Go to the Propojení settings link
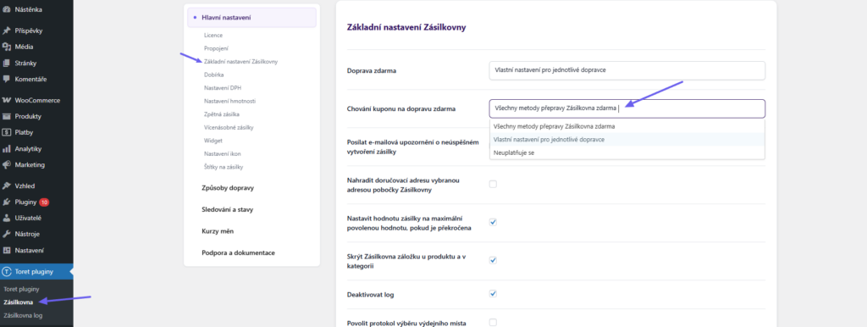Screen dimensions: 867x327 click(x=216, y=48)
